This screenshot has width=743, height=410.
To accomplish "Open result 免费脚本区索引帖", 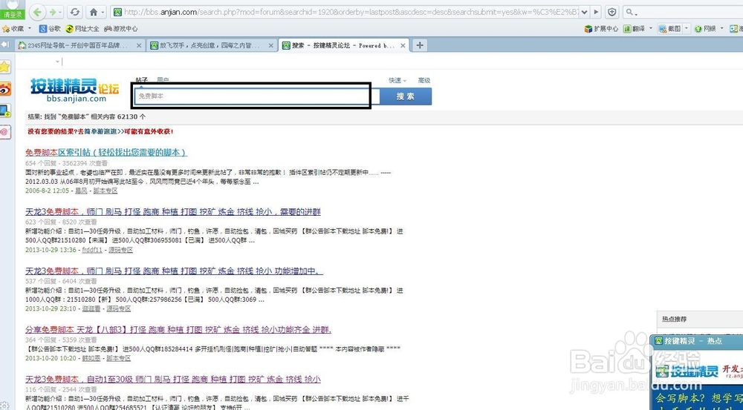I will 106,152.
